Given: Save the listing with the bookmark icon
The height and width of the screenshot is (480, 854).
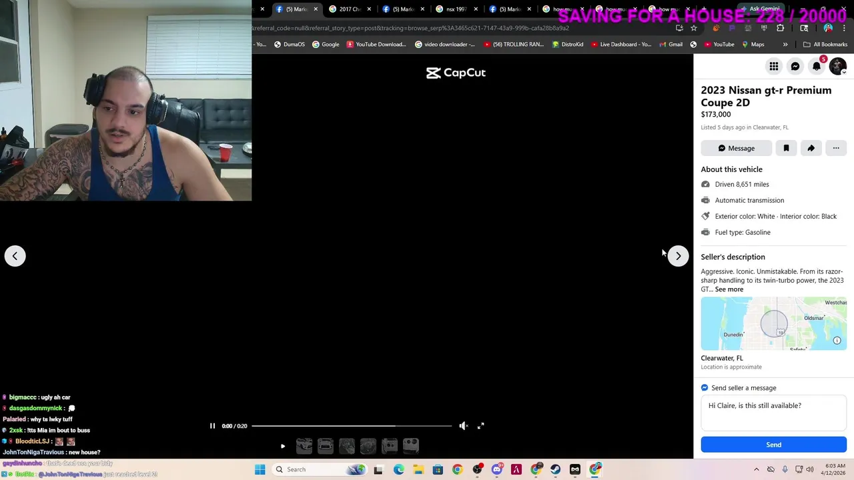Looking at the screenshot, I should [x=786, y=148].
